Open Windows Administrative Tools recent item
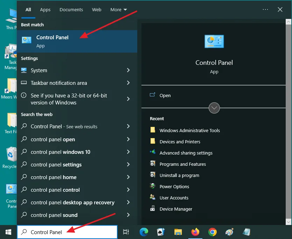 point(189,130)
